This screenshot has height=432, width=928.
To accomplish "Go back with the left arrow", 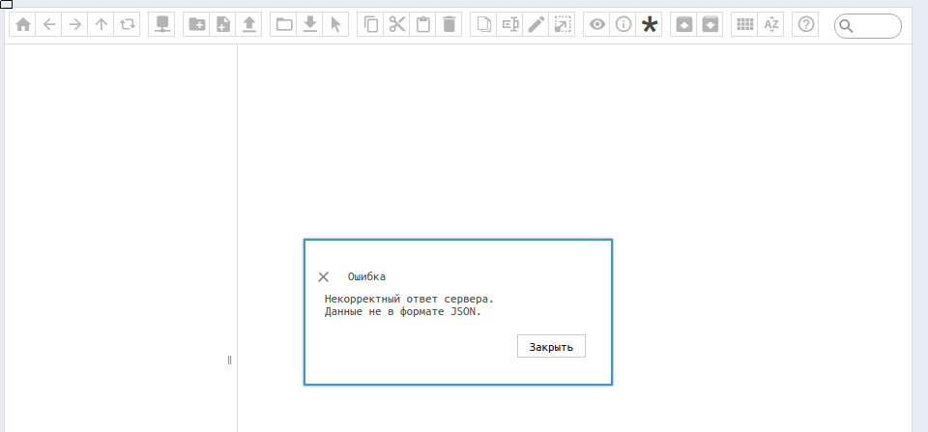I will coord(49,25).
